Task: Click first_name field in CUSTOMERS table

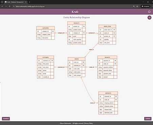Action: click(45, 64)
